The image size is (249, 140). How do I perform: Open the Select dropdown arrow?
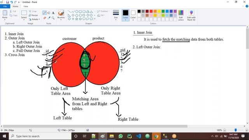coord(24,20)
